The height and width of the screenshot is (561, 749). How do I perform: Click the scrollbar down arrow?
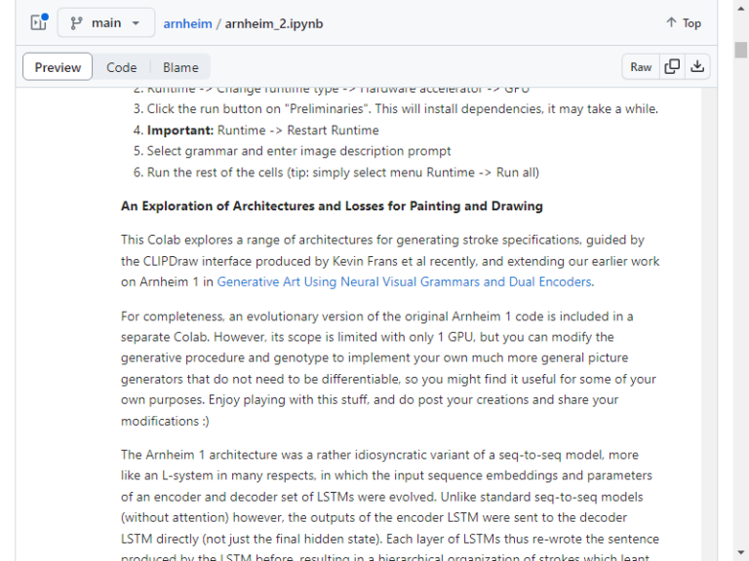[x=741, y=552]
